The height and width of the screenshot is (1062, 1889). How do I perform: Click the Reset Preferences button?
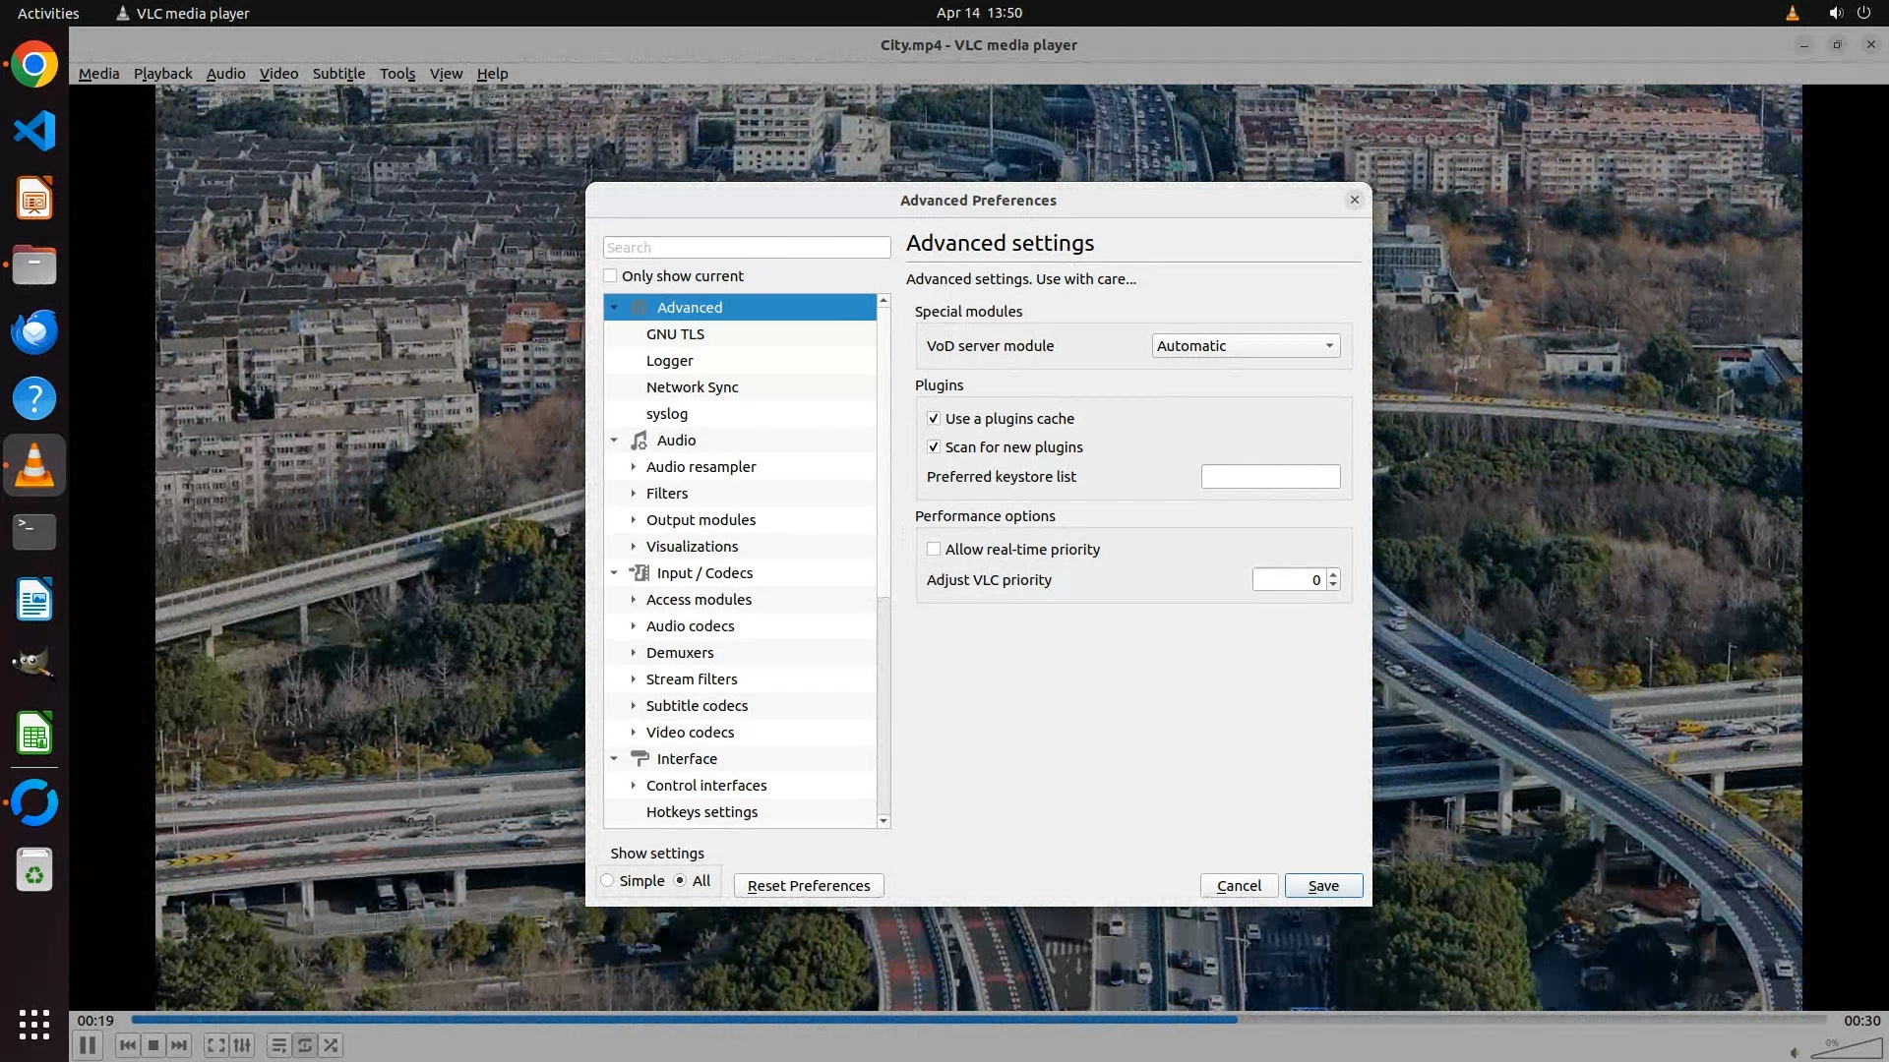(x=809, y=886)
